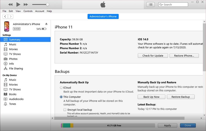Screen dimensions: 206x131
Task: Open the File menu
Action: tap(4, 11)
